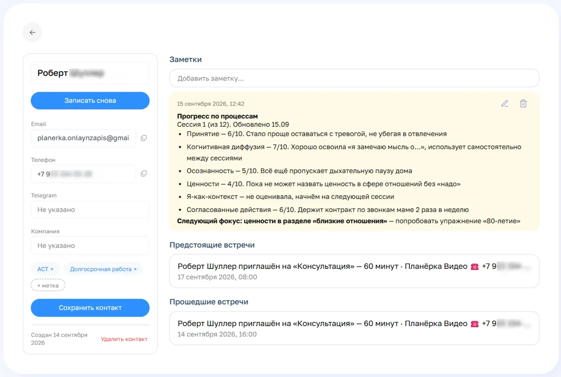
Task: Open the past meeting on 14 сентября 2026
Action: click(x=354, y=328)
